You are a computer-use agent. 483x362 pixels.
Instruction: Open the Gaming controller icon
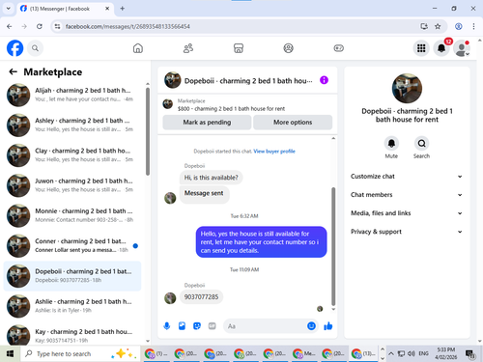(x=338, y=48)
